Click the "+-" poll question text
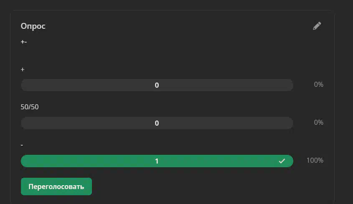This screenshot has height=204, width=353. (24, 42)
